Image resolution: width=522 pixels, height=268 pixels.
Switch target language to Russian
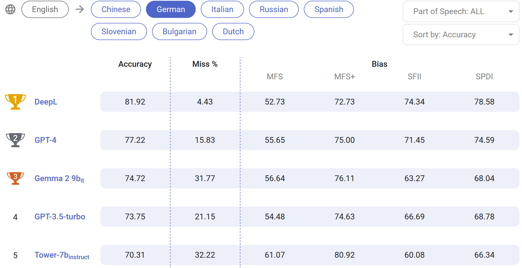click(x=274, y=10)
